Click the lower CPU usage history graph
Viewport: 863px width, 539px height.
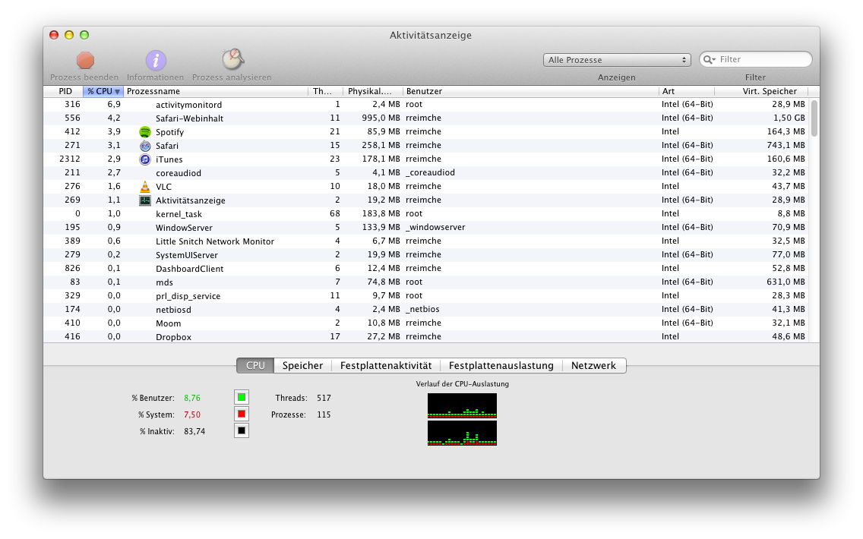pyautogui.click(x=463, y=433)
